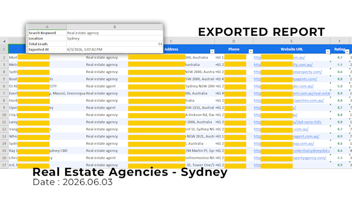Click the Address header cell
The height and width of the screenshot is (212, 352).
pos(189,49)
